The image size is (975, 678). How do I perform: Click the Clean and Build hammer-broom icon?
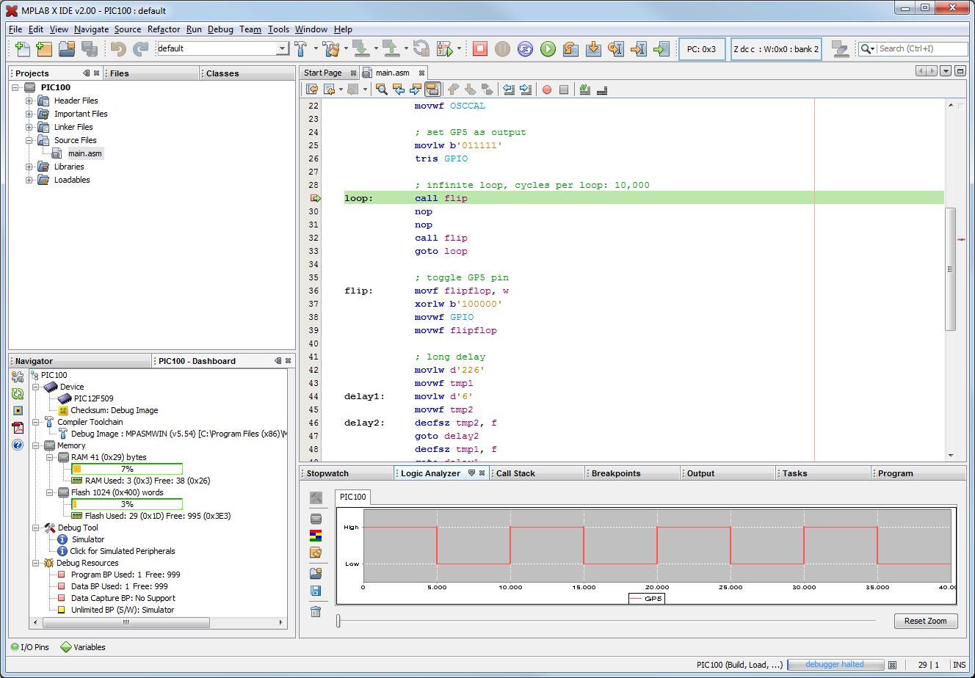pyautogui.click(x=331, y=48)
